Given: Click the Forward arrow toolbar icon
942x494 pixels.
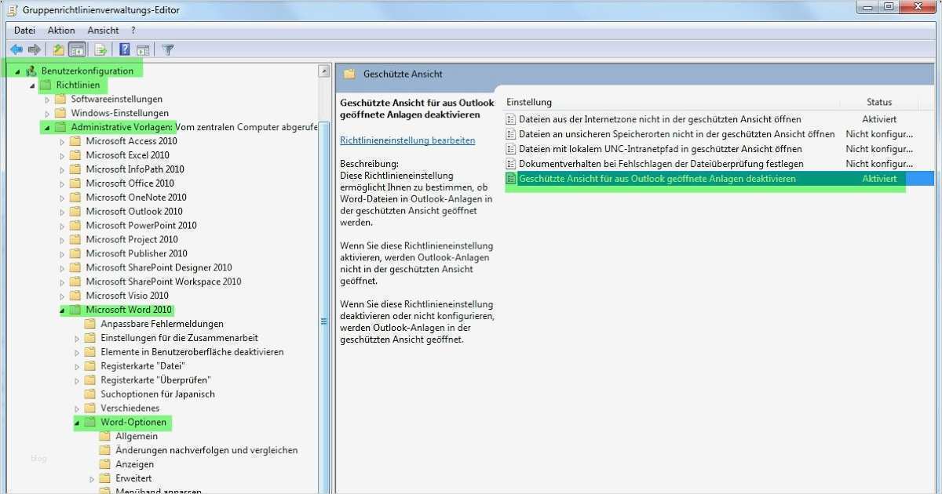Looking at the screenshot, I should 34,49.
